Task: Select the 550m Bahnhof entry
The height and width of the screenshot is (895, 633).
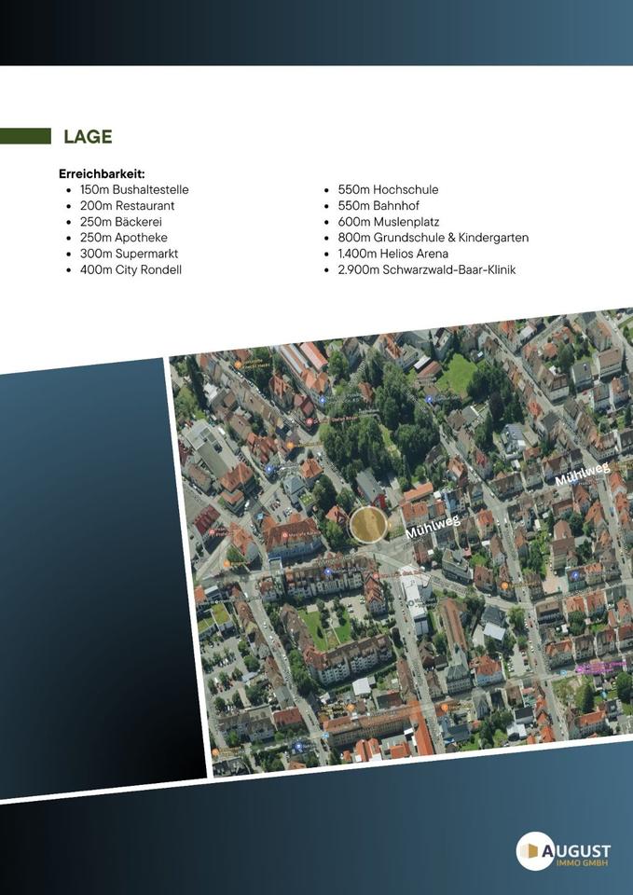Action: point(379,206)
